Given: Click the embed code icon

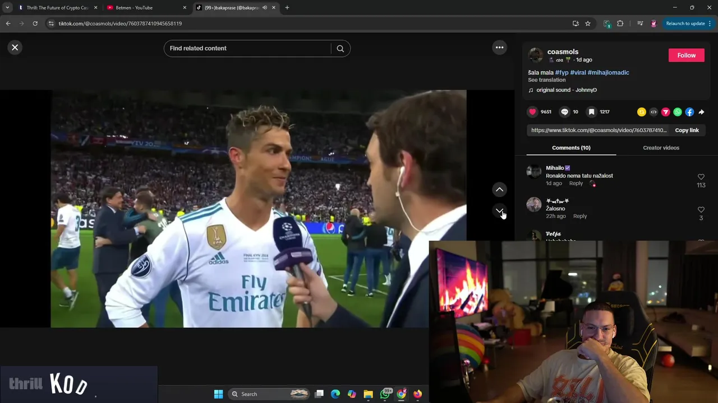Looking at the screenshot, I should (653, 112).
